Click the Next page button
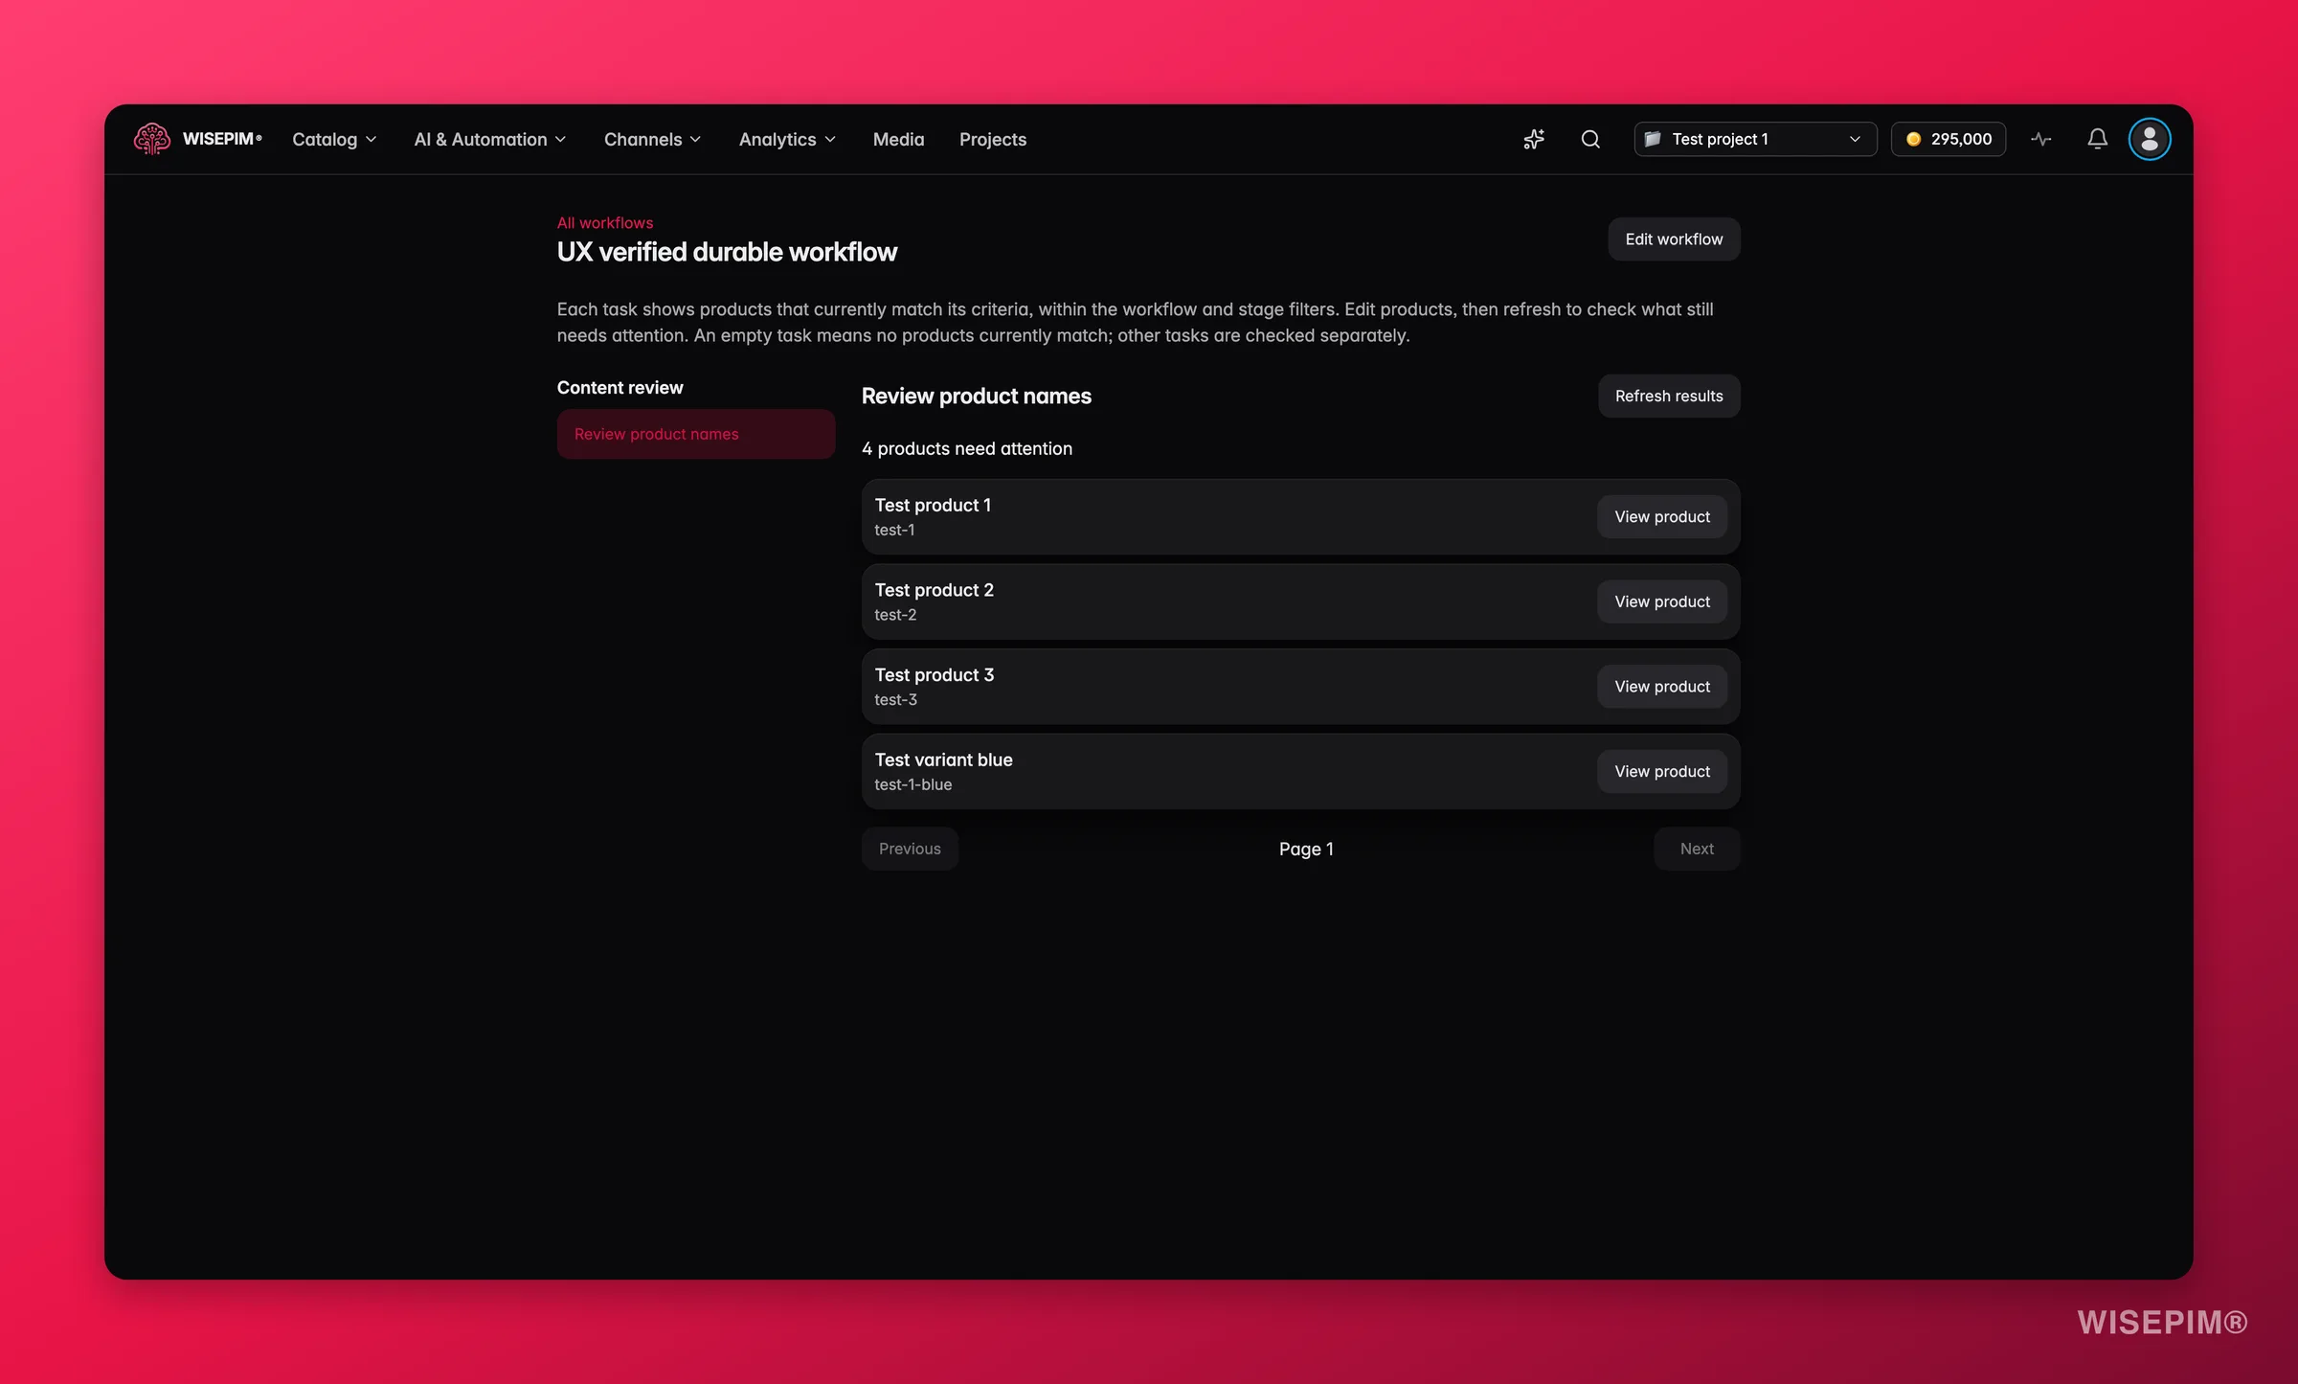The image size is (2298, 1384). (x=1697, y=849)
